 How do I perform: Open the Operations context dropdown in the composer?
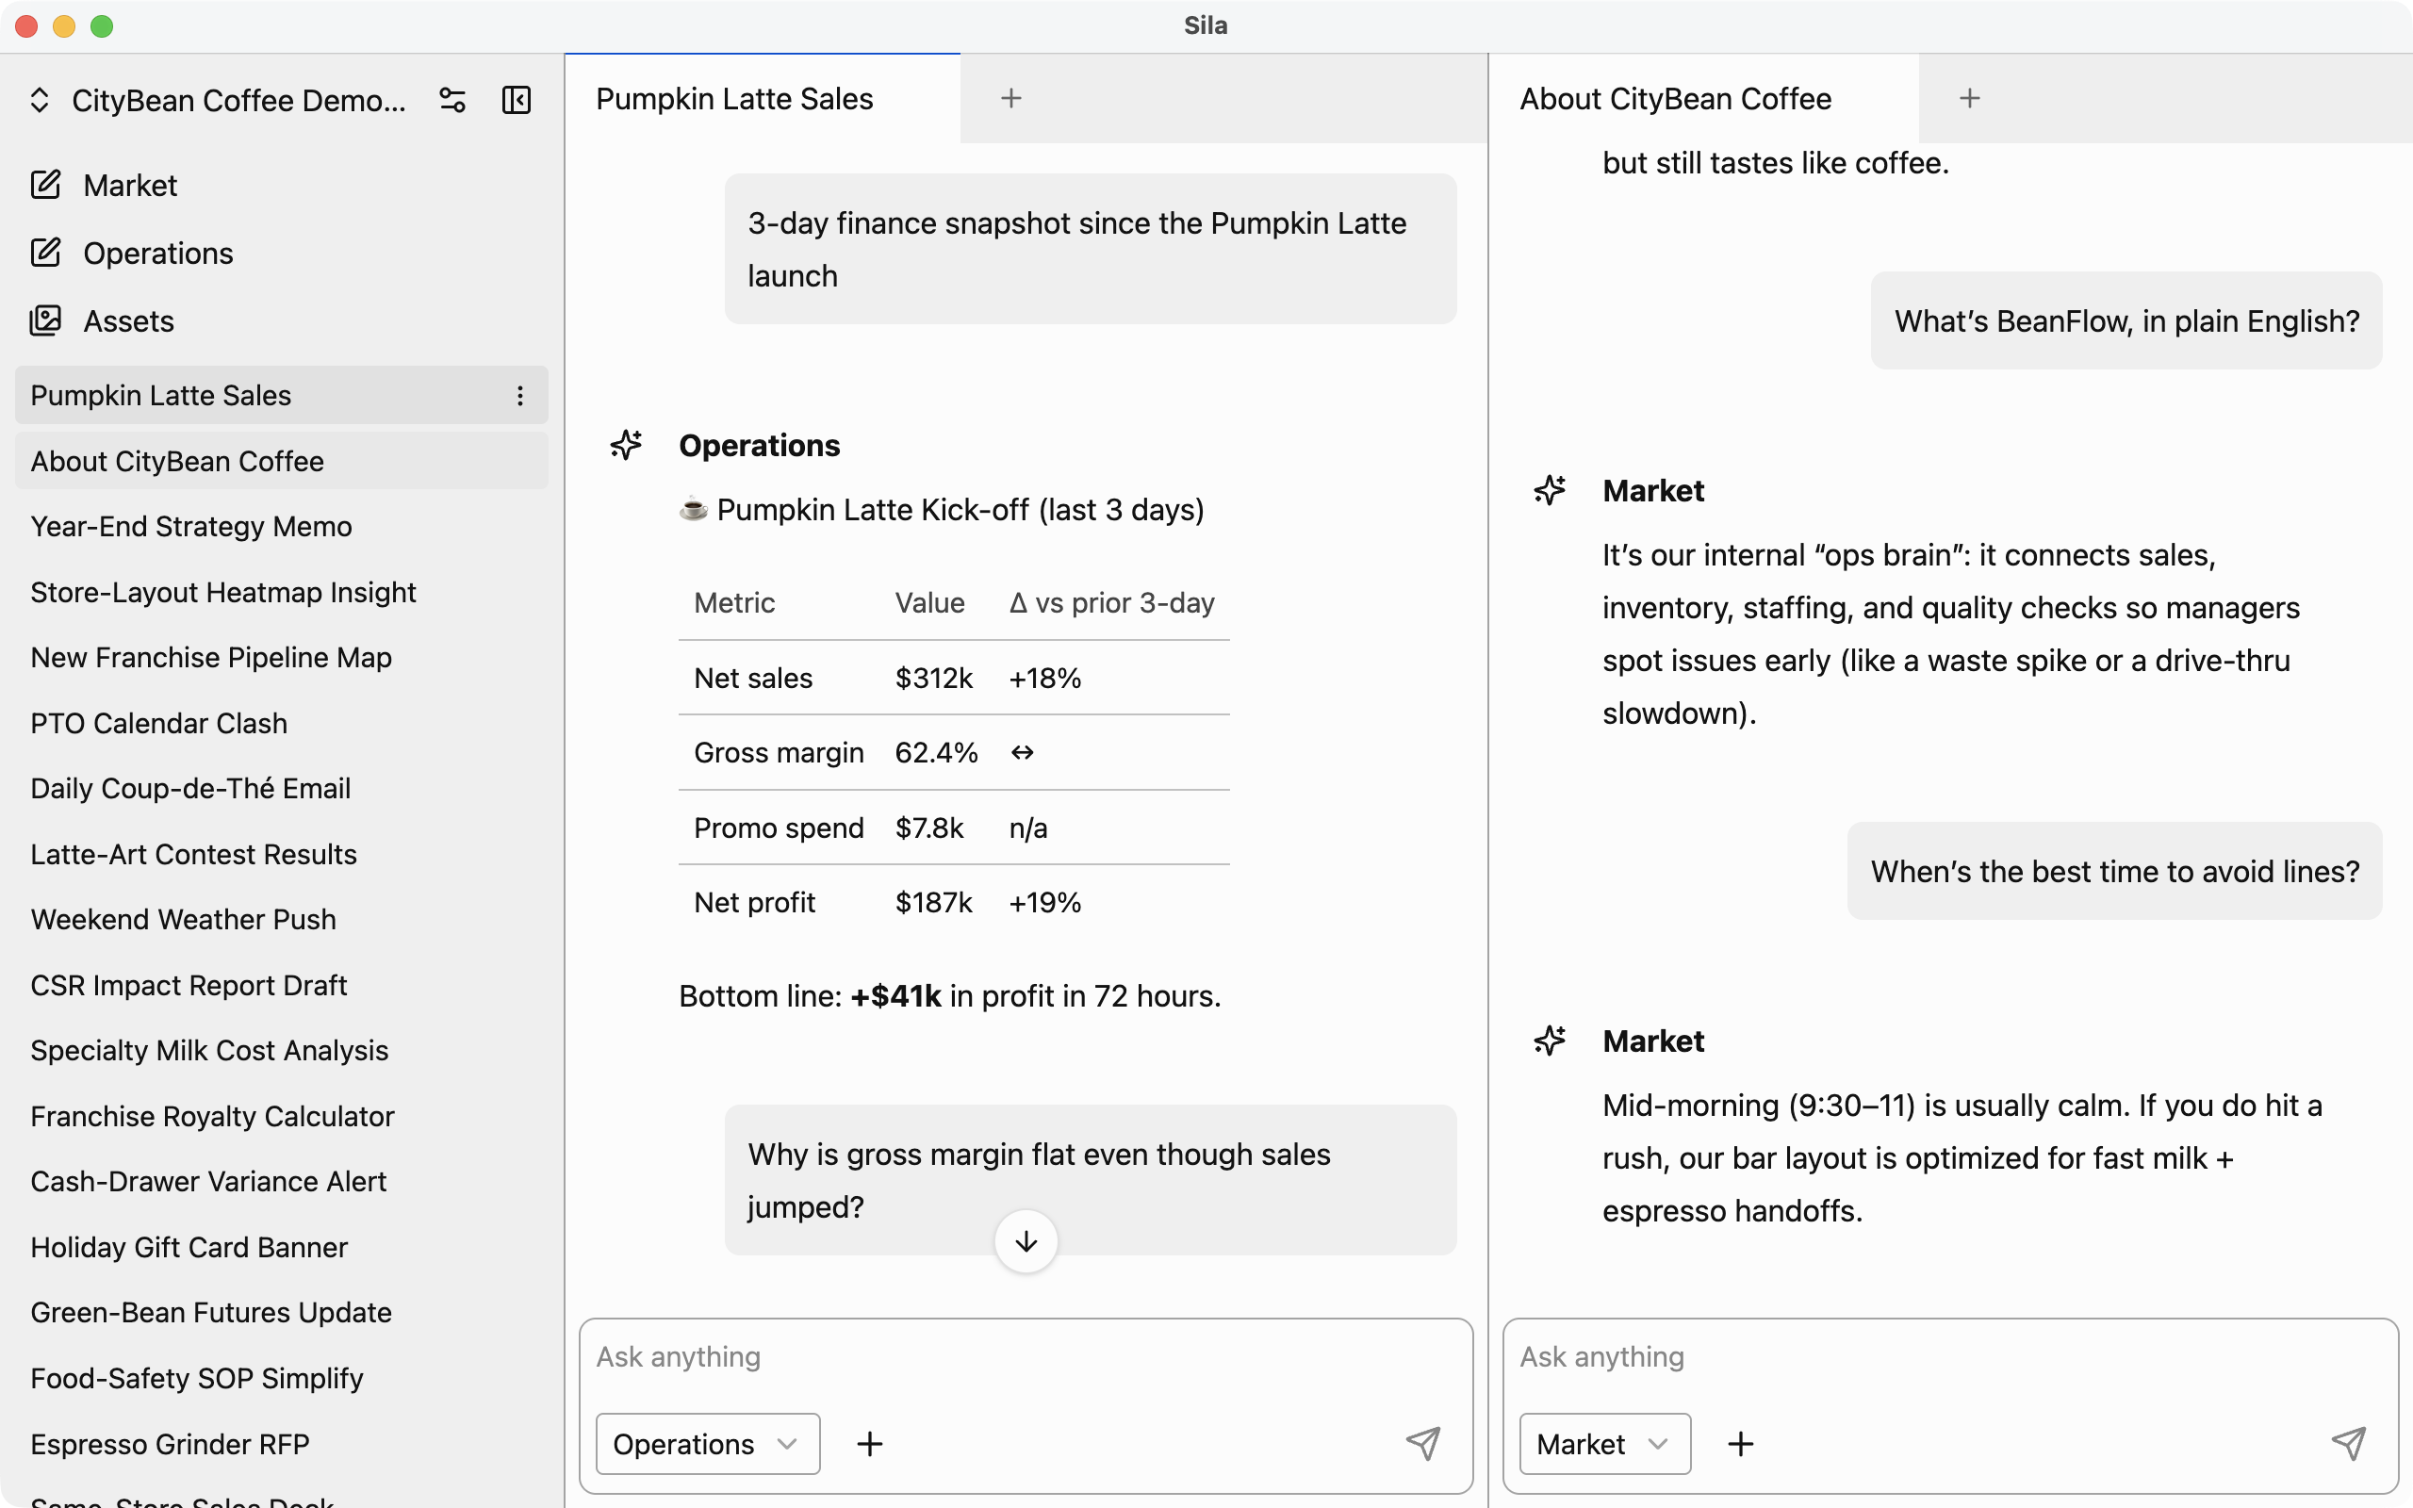pos(706,1443)
